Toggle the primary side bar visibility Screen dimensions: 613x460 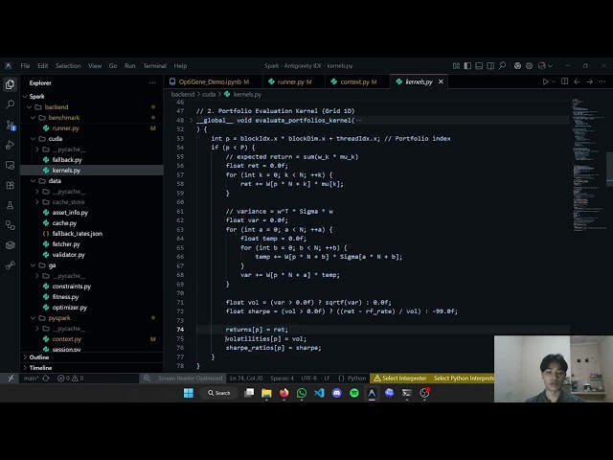click(x=467, y=66)
